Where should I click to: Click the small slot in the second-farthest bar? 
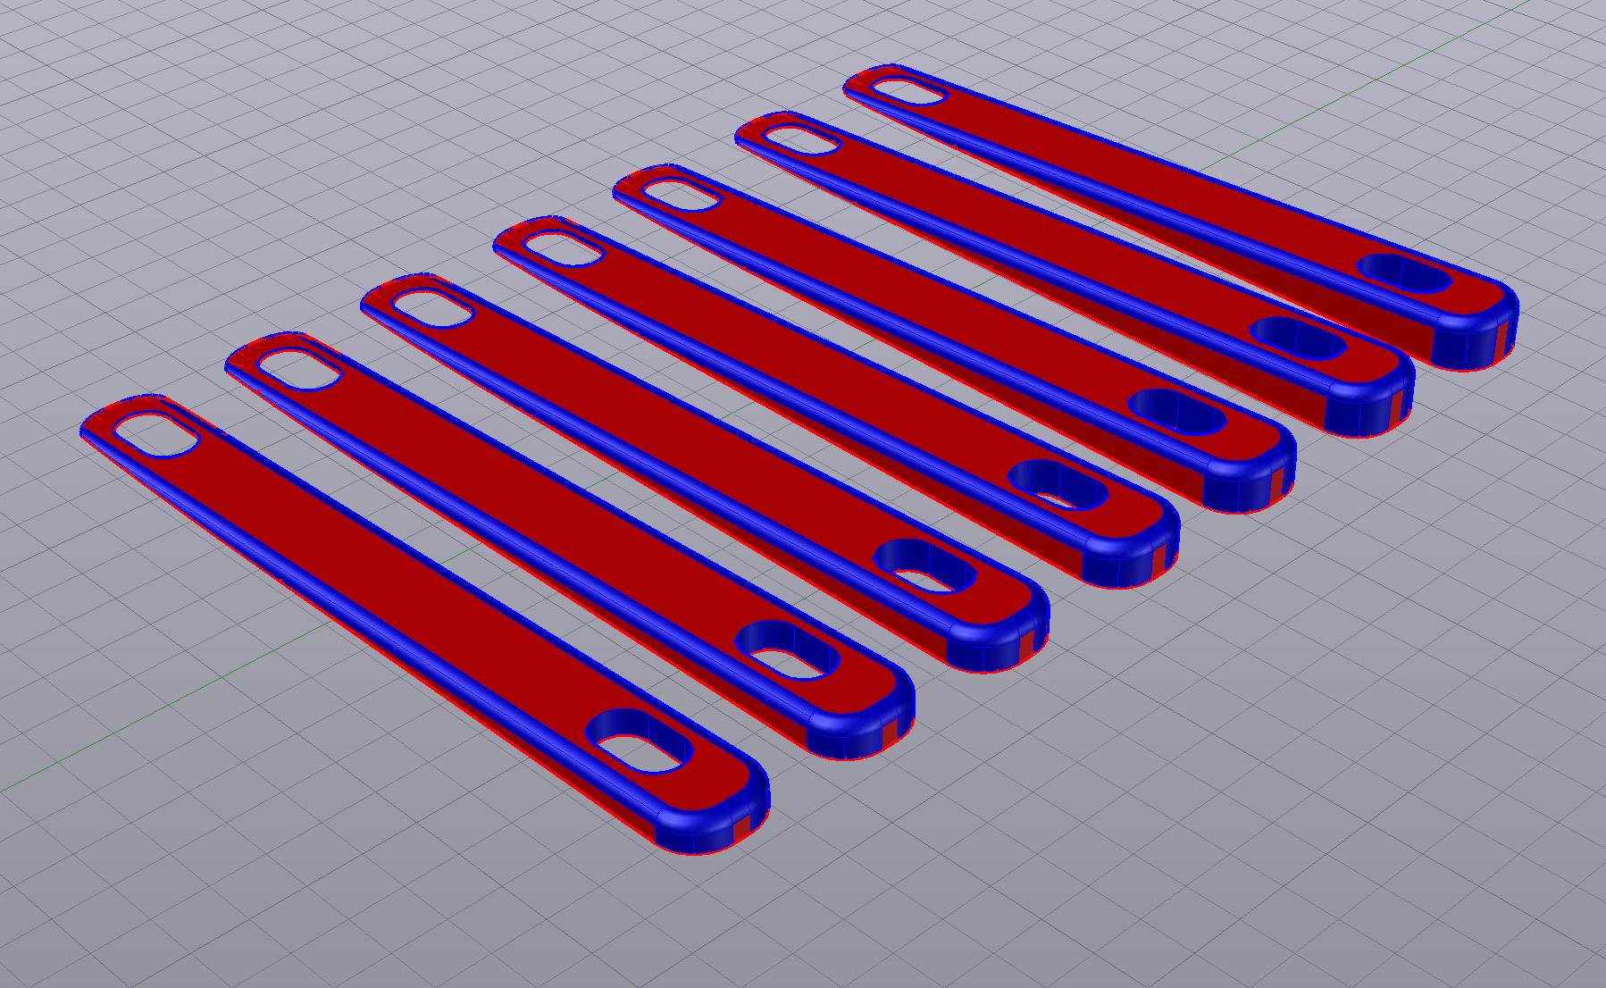[801, 141]
